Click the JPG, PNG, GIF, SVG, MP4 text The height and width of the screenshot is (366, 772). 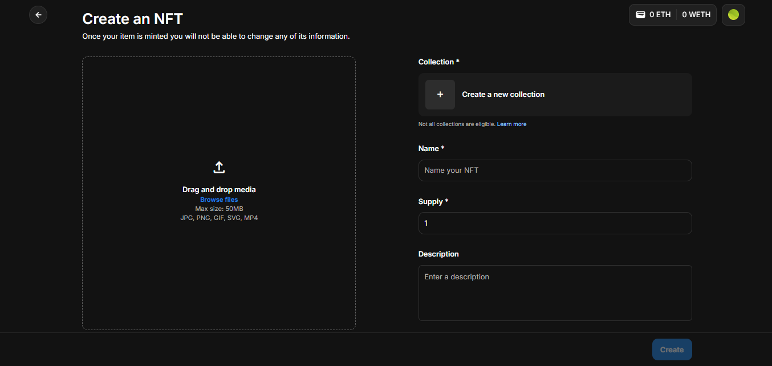pyautogui.click(x=219, y=218)
